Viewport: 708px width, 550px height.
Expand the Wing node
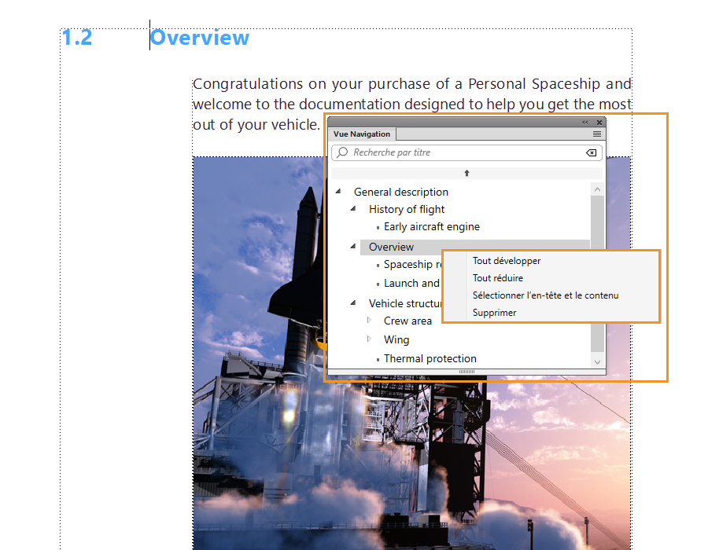point(369,339)
